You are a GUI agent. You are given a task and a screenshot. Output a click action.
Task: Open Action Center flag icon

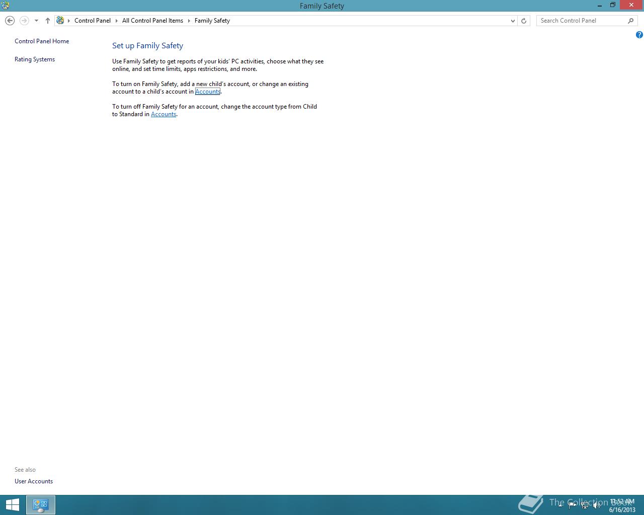tap(572, 505)
